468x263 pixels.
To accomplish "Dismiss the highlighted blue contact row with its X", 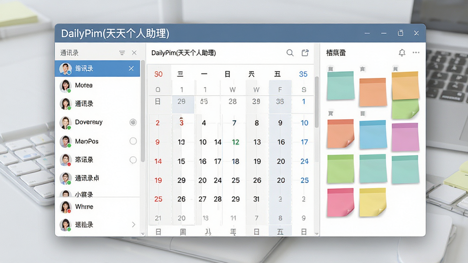I will tap(131, 68).
